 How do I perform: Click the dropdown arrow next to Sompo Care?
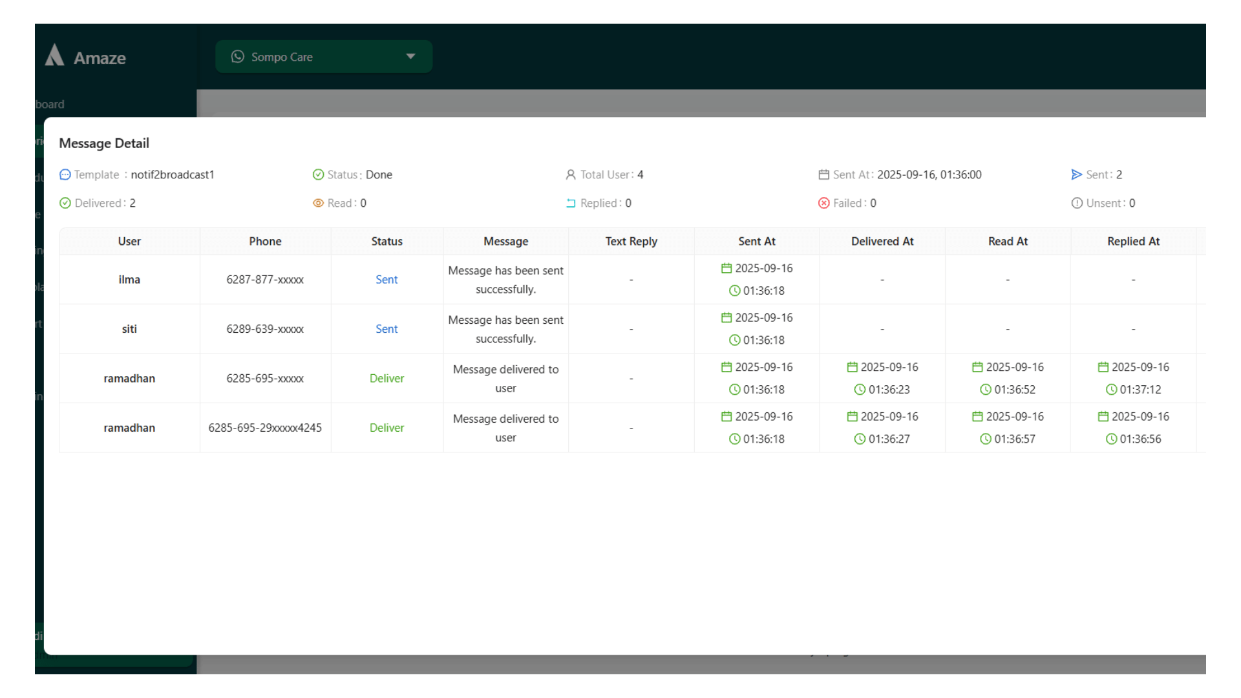(x=410, y=57)
